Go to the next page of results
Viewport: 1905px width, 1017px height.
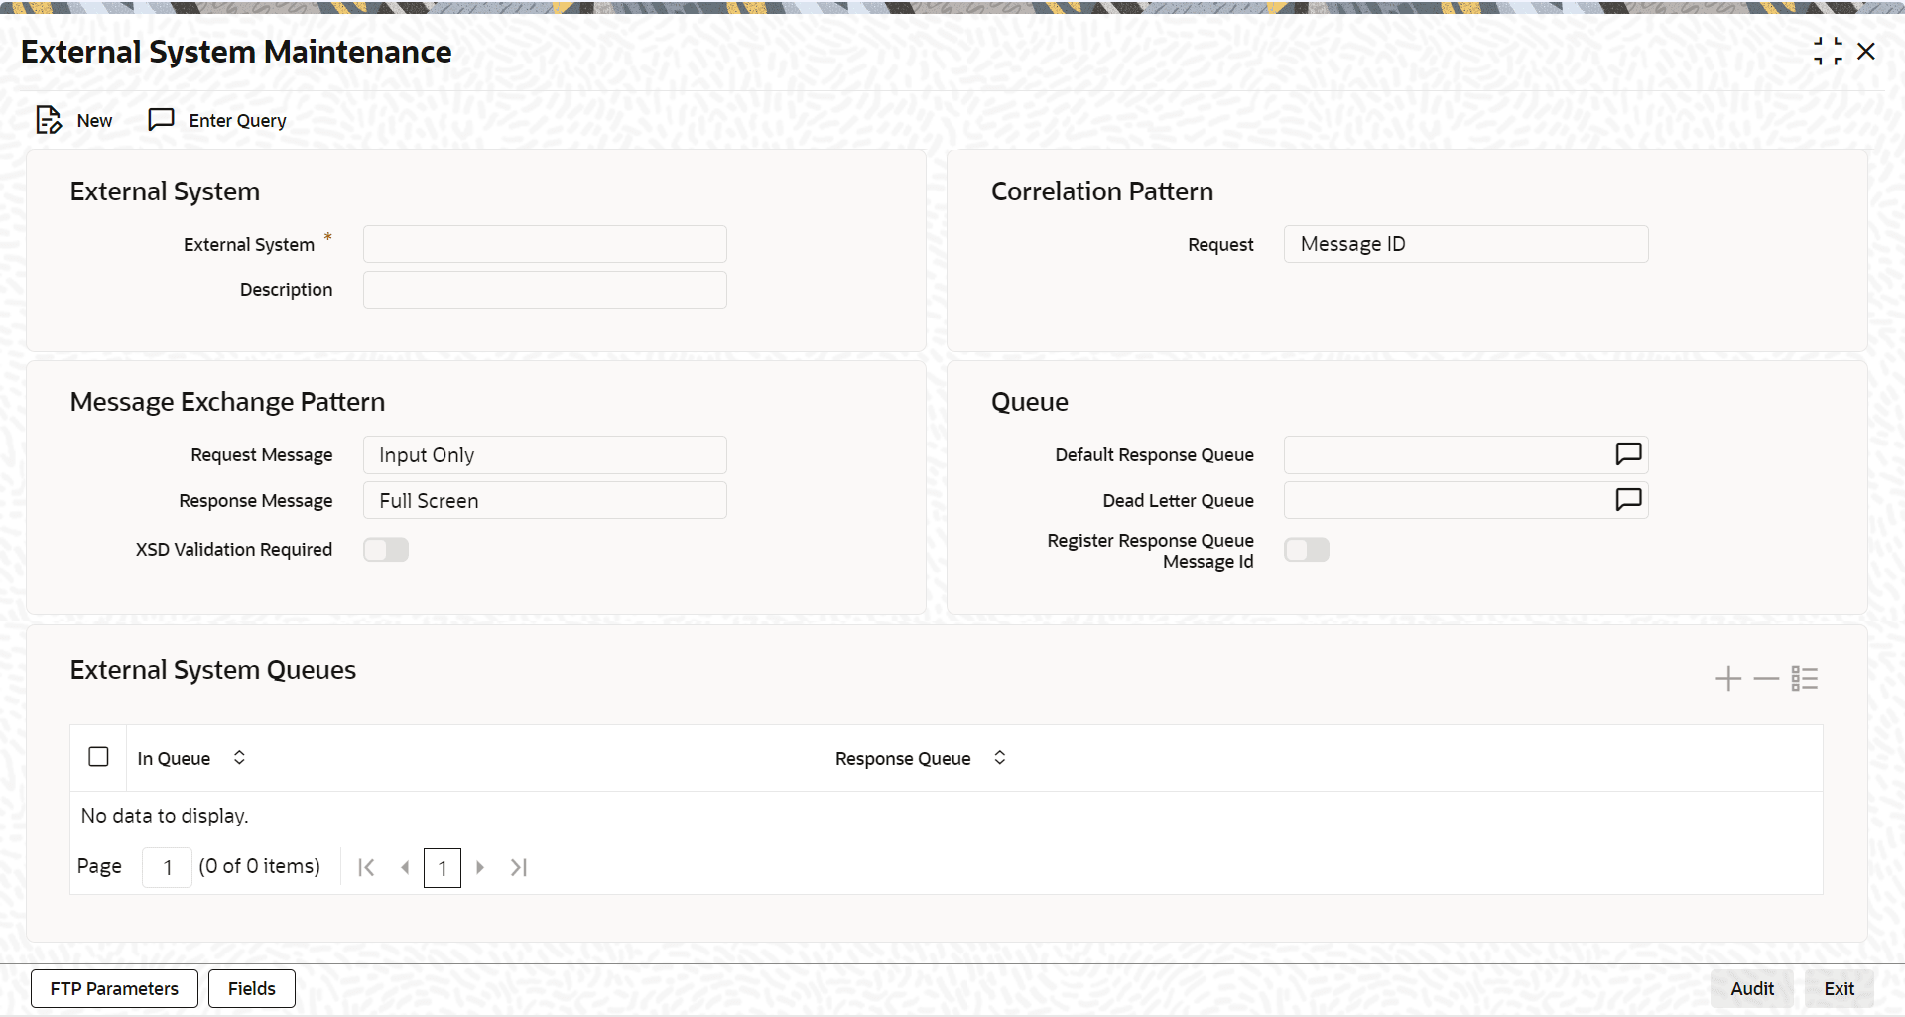[480, 867]
